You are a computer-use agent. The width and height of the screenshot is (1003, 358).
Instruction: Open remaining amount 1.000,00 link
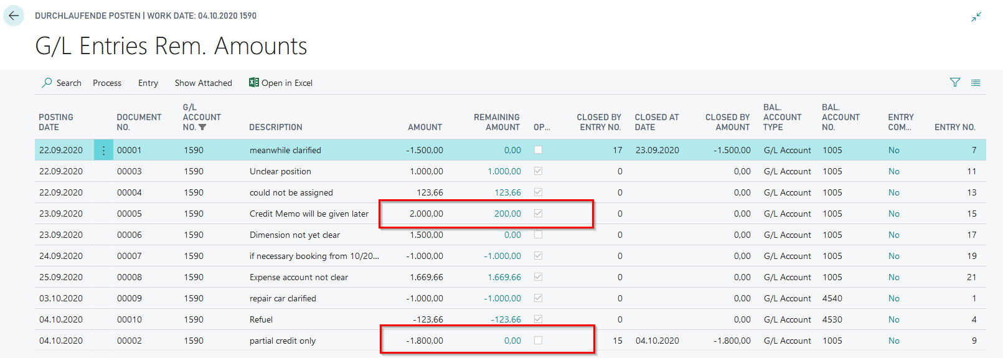[x=504, y=171]
